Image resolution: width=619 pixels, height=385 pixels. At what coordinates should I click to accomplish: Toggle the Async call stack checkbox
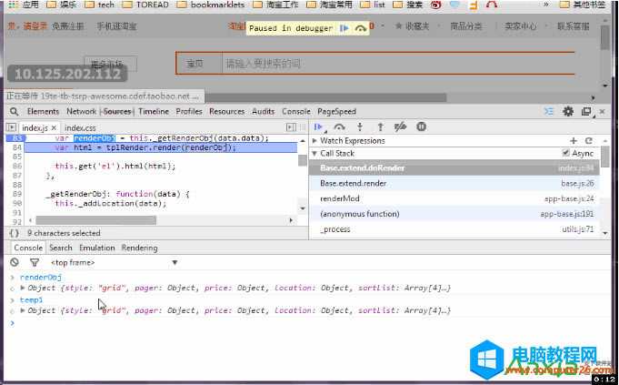pos(565,154)
